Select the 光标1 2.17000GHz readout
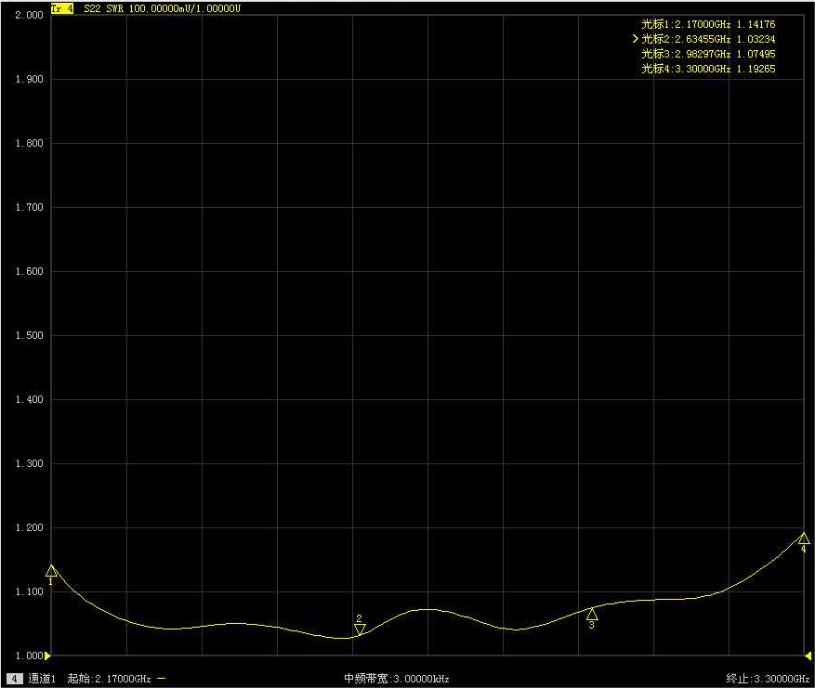Screen dimensions: 815x688 [x=708, y=24]
